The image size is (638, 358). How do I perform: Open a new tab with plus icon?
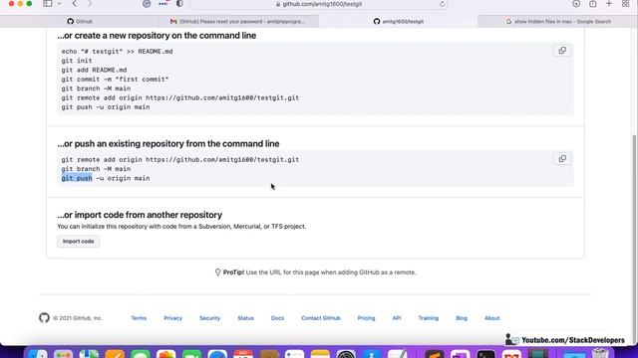click(x=609, y=4)
